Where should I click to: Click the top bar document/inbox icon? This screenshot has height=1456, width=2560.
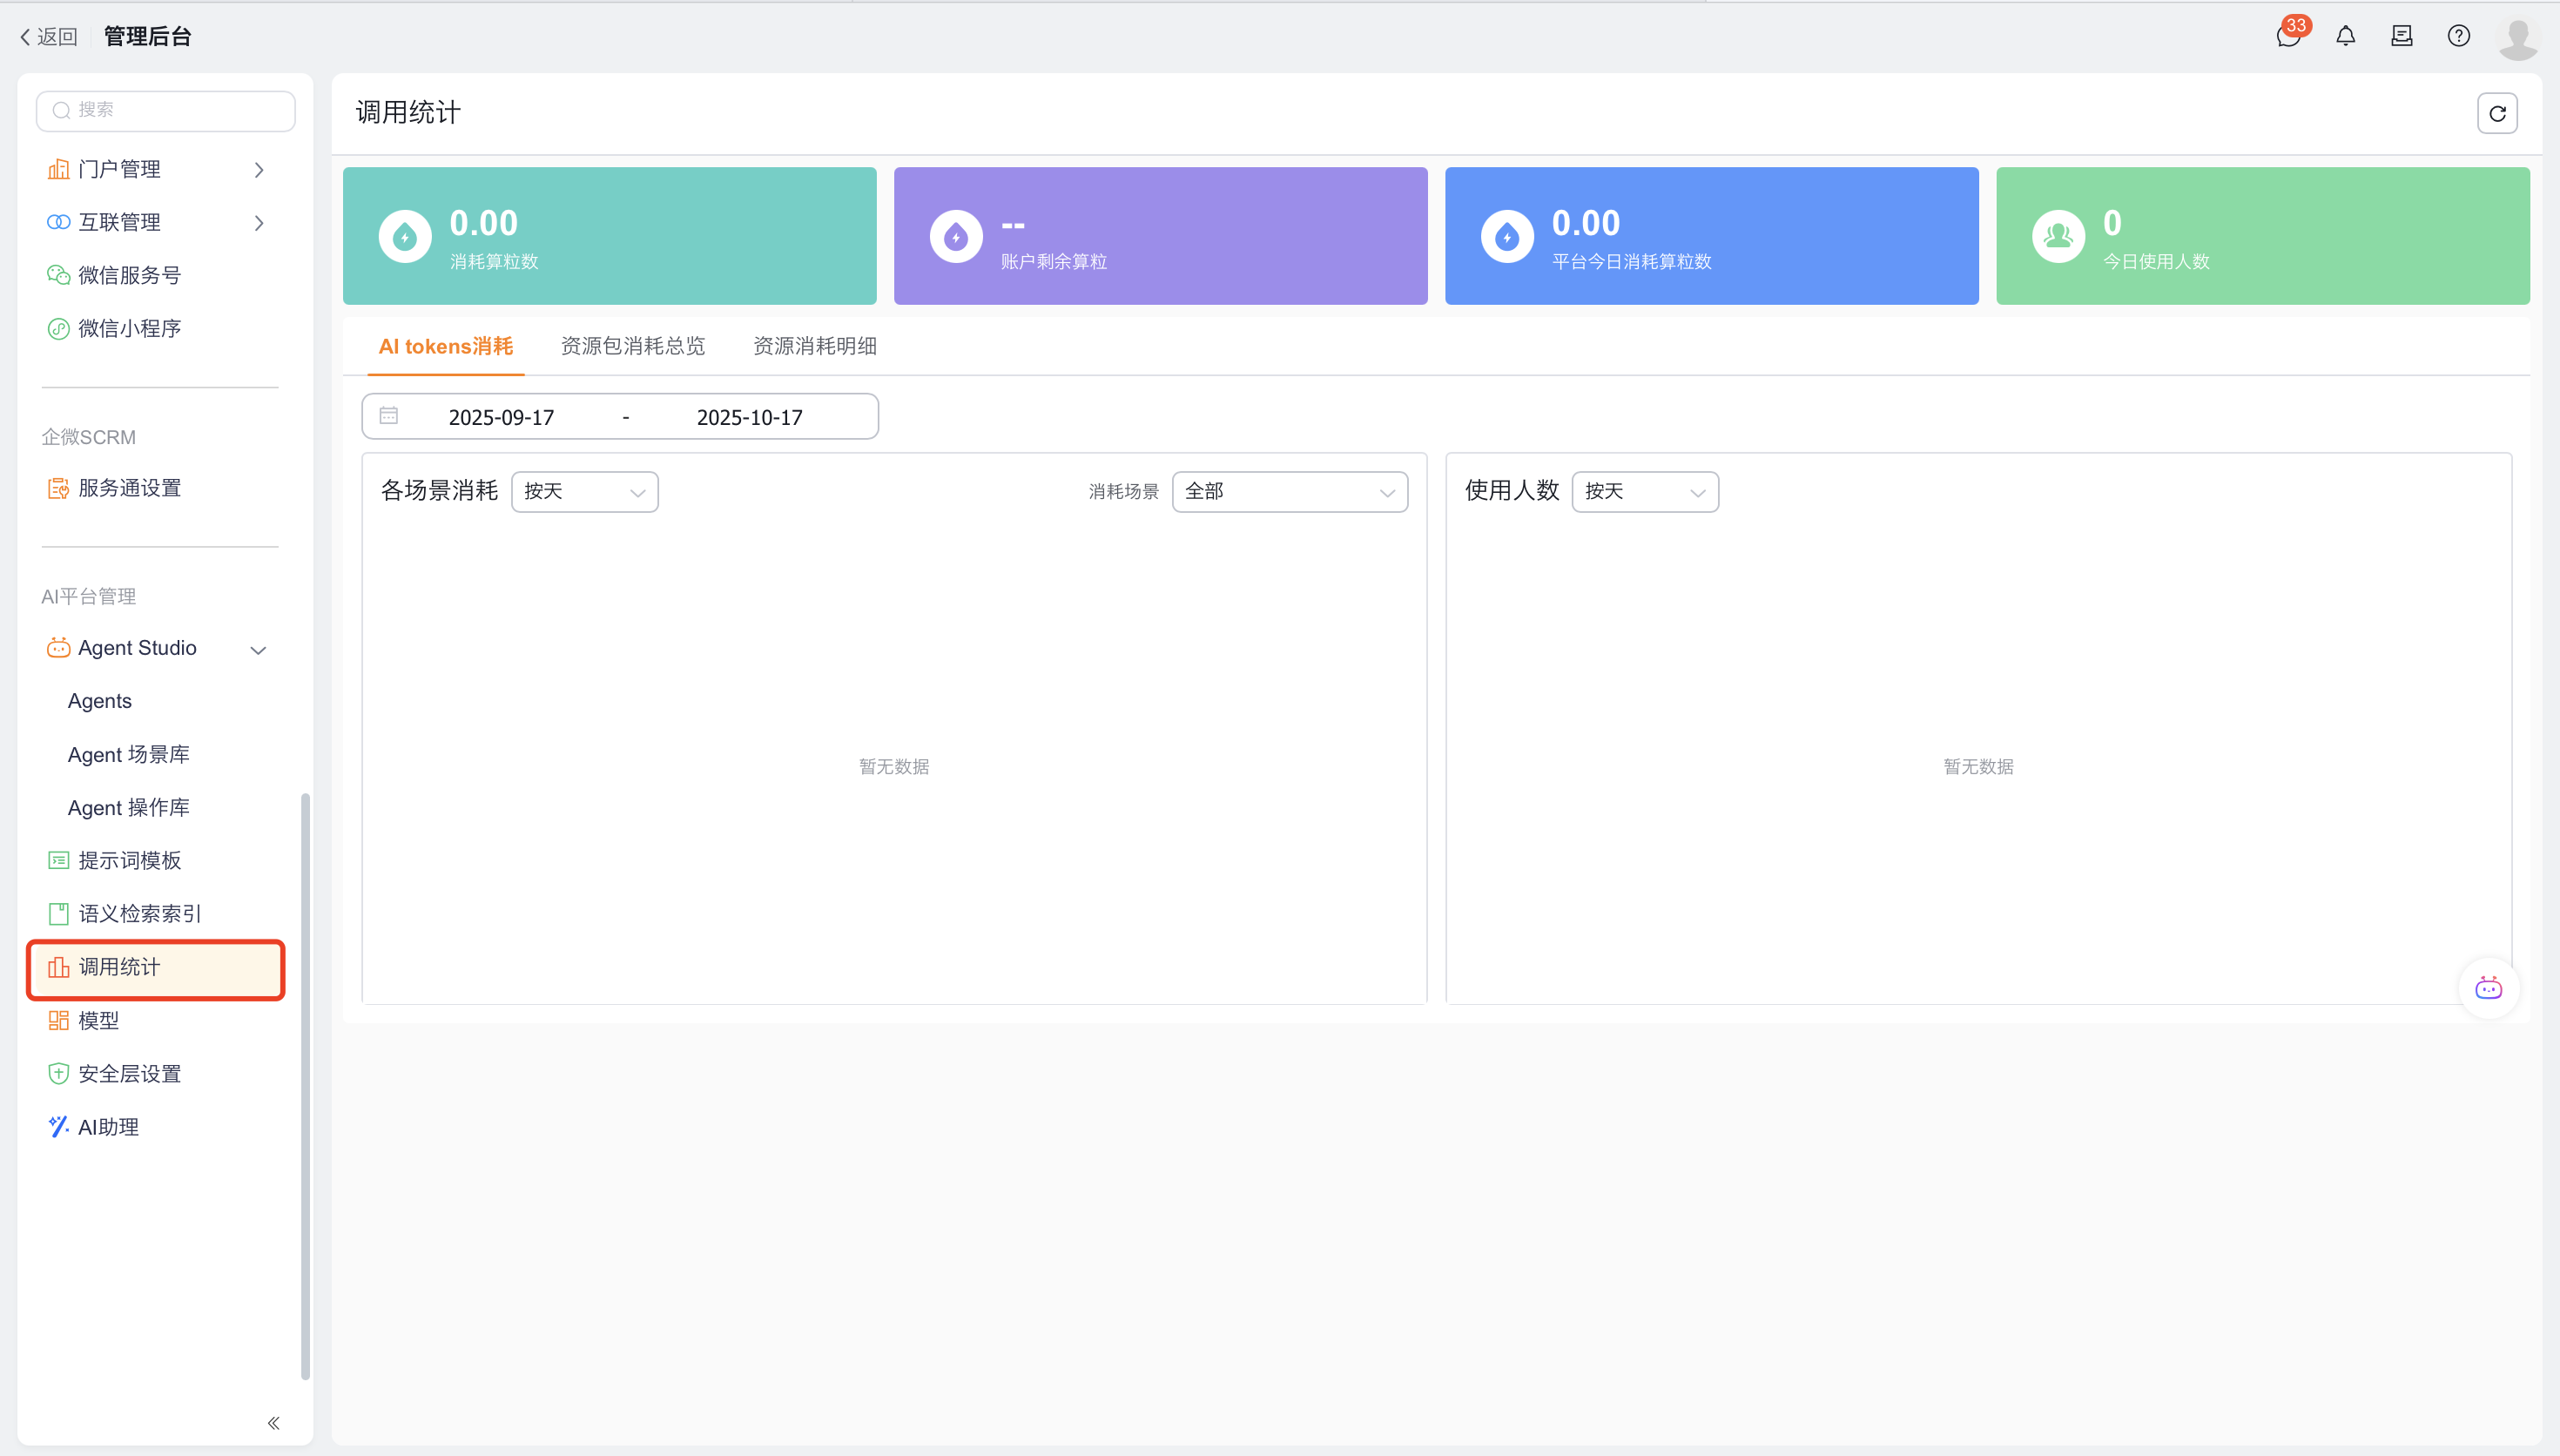pos(2401,37)
